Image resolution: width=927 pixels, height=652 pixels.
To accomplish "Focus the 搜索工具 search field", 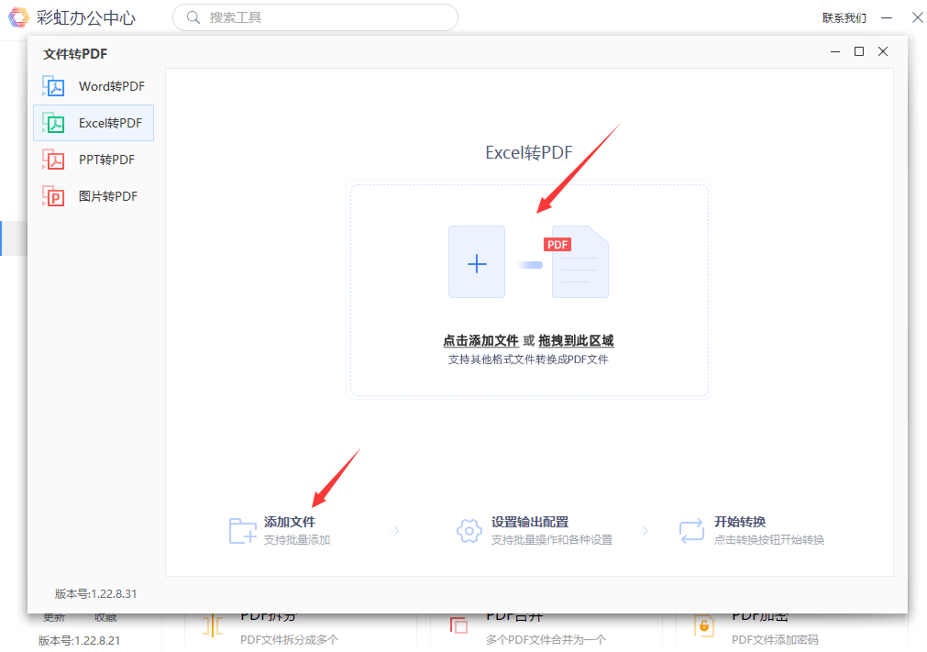I will tap(315, 17).
